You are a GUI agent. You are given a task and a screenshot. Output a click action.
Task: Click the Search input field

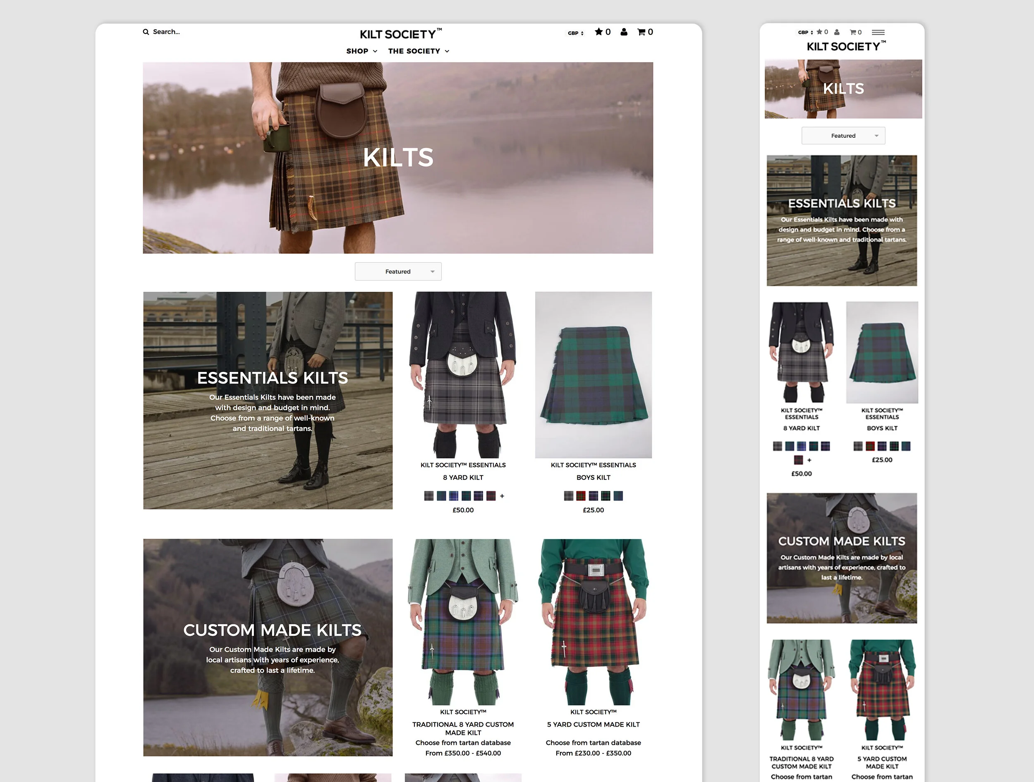(x=166, y=32)
